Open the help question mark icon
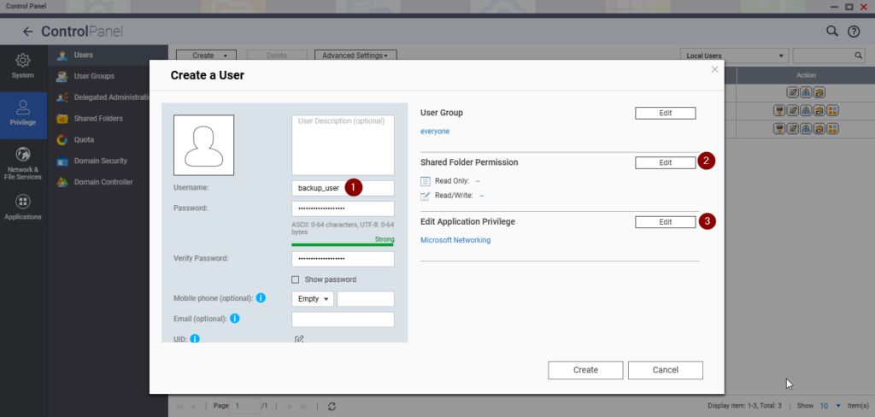Screen dimensions: 875x417 [853, 32]
